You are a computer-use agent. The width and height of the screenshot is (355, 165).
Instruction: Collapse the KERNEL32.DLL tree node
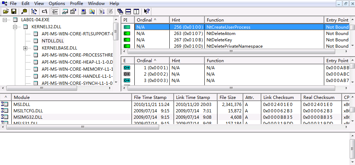coord(15,26)
